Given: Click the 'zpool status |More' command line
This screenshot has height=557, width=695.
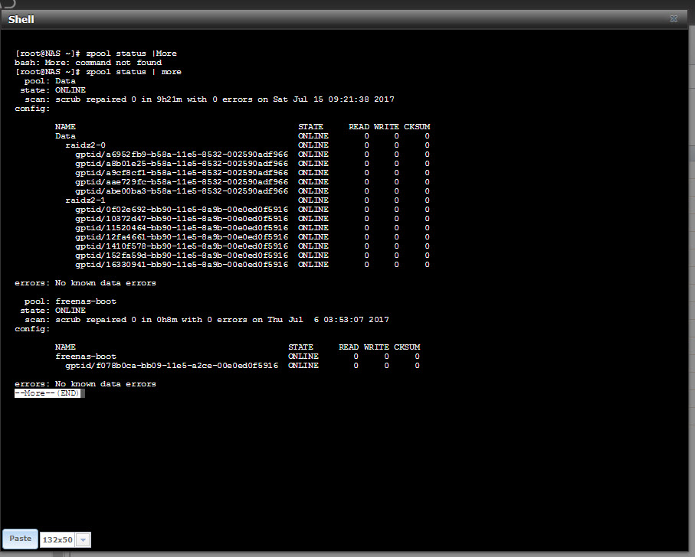Looking at the screenshot, I should pos(96,54).
